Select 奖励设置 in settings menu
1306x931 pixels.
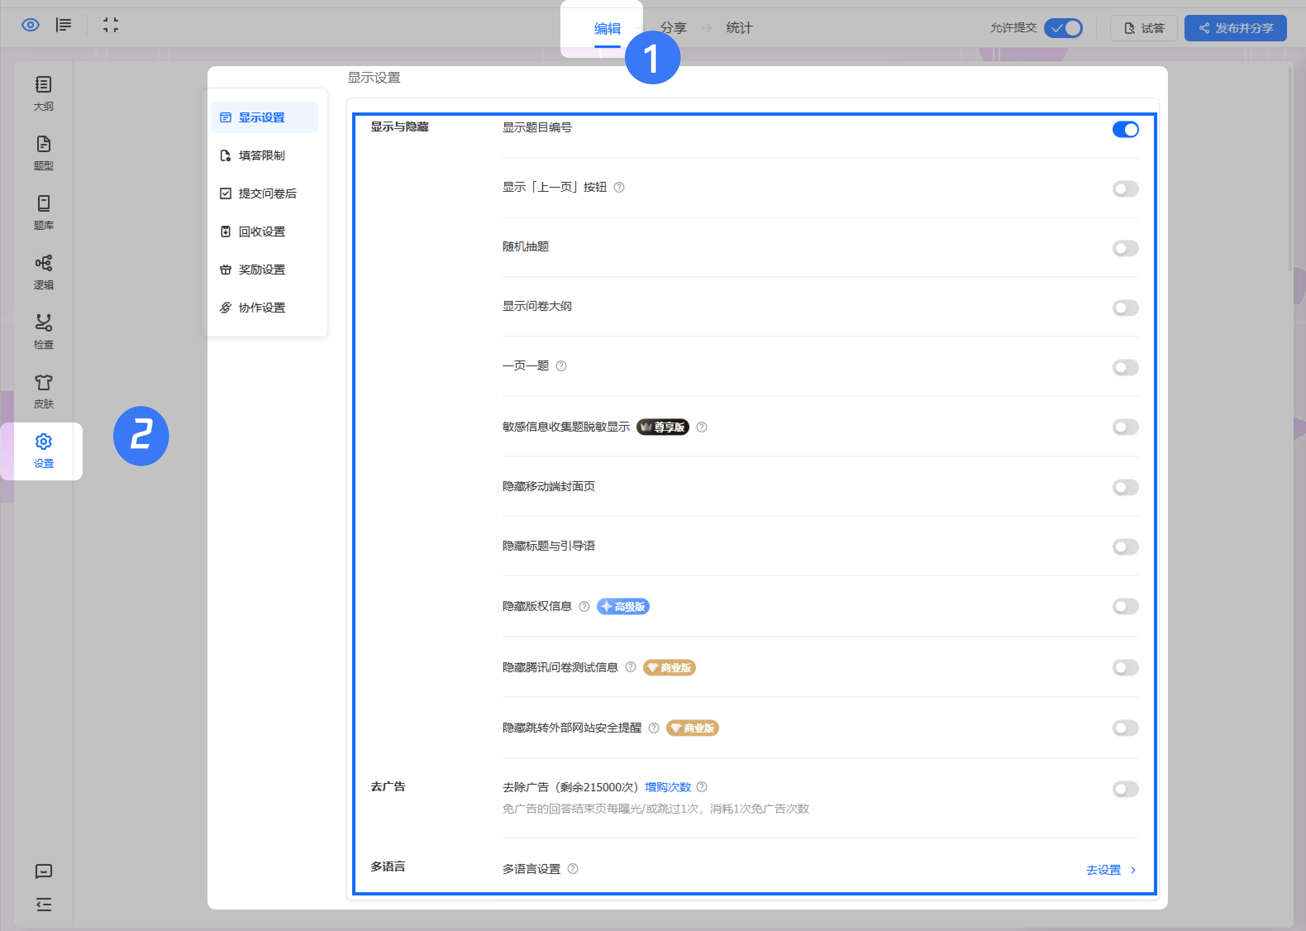click(264, 270)
